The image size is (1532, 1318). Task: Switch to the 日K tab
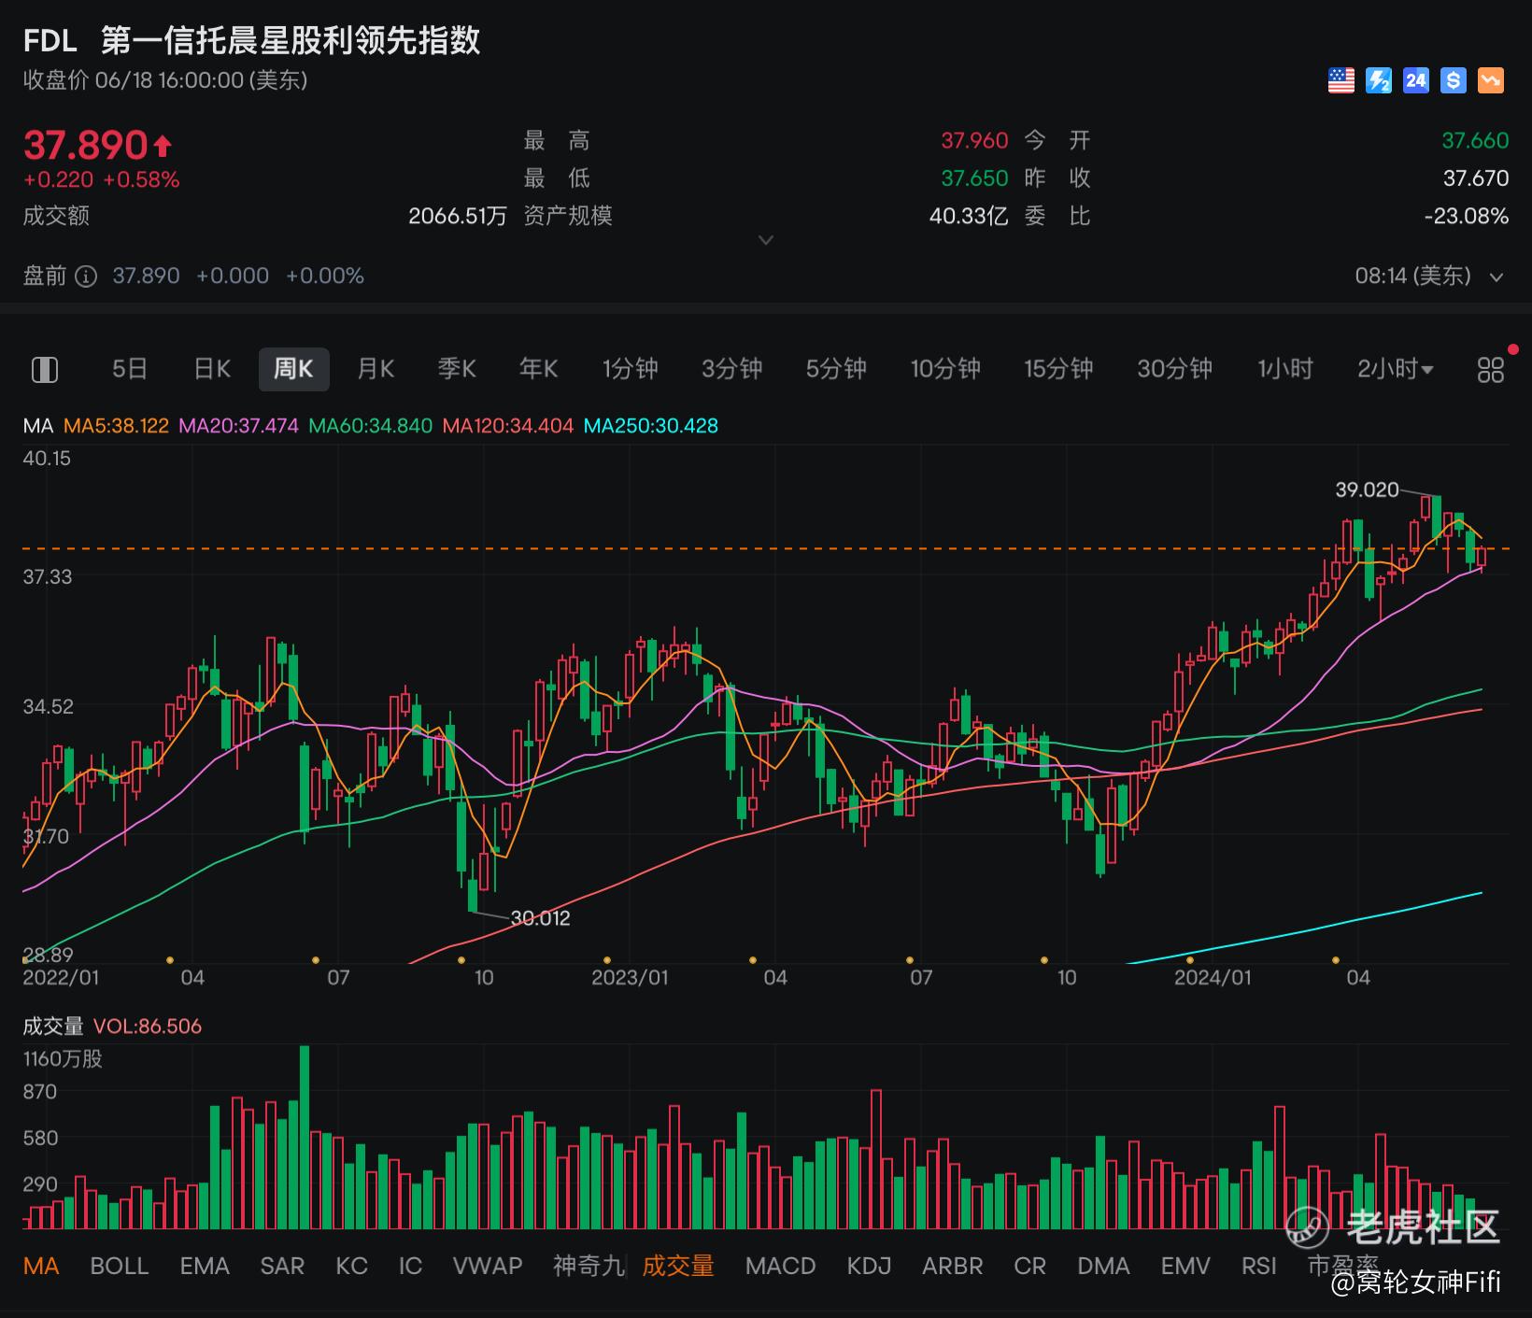tap(212, 369)
